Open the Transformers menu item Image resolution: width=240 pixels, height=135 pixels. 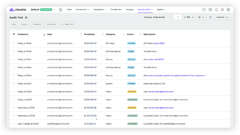(116, 9)
